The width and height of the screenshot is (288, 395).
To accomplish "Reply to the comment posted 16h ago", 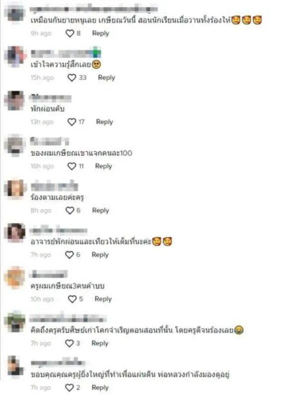I will point(103,166).
